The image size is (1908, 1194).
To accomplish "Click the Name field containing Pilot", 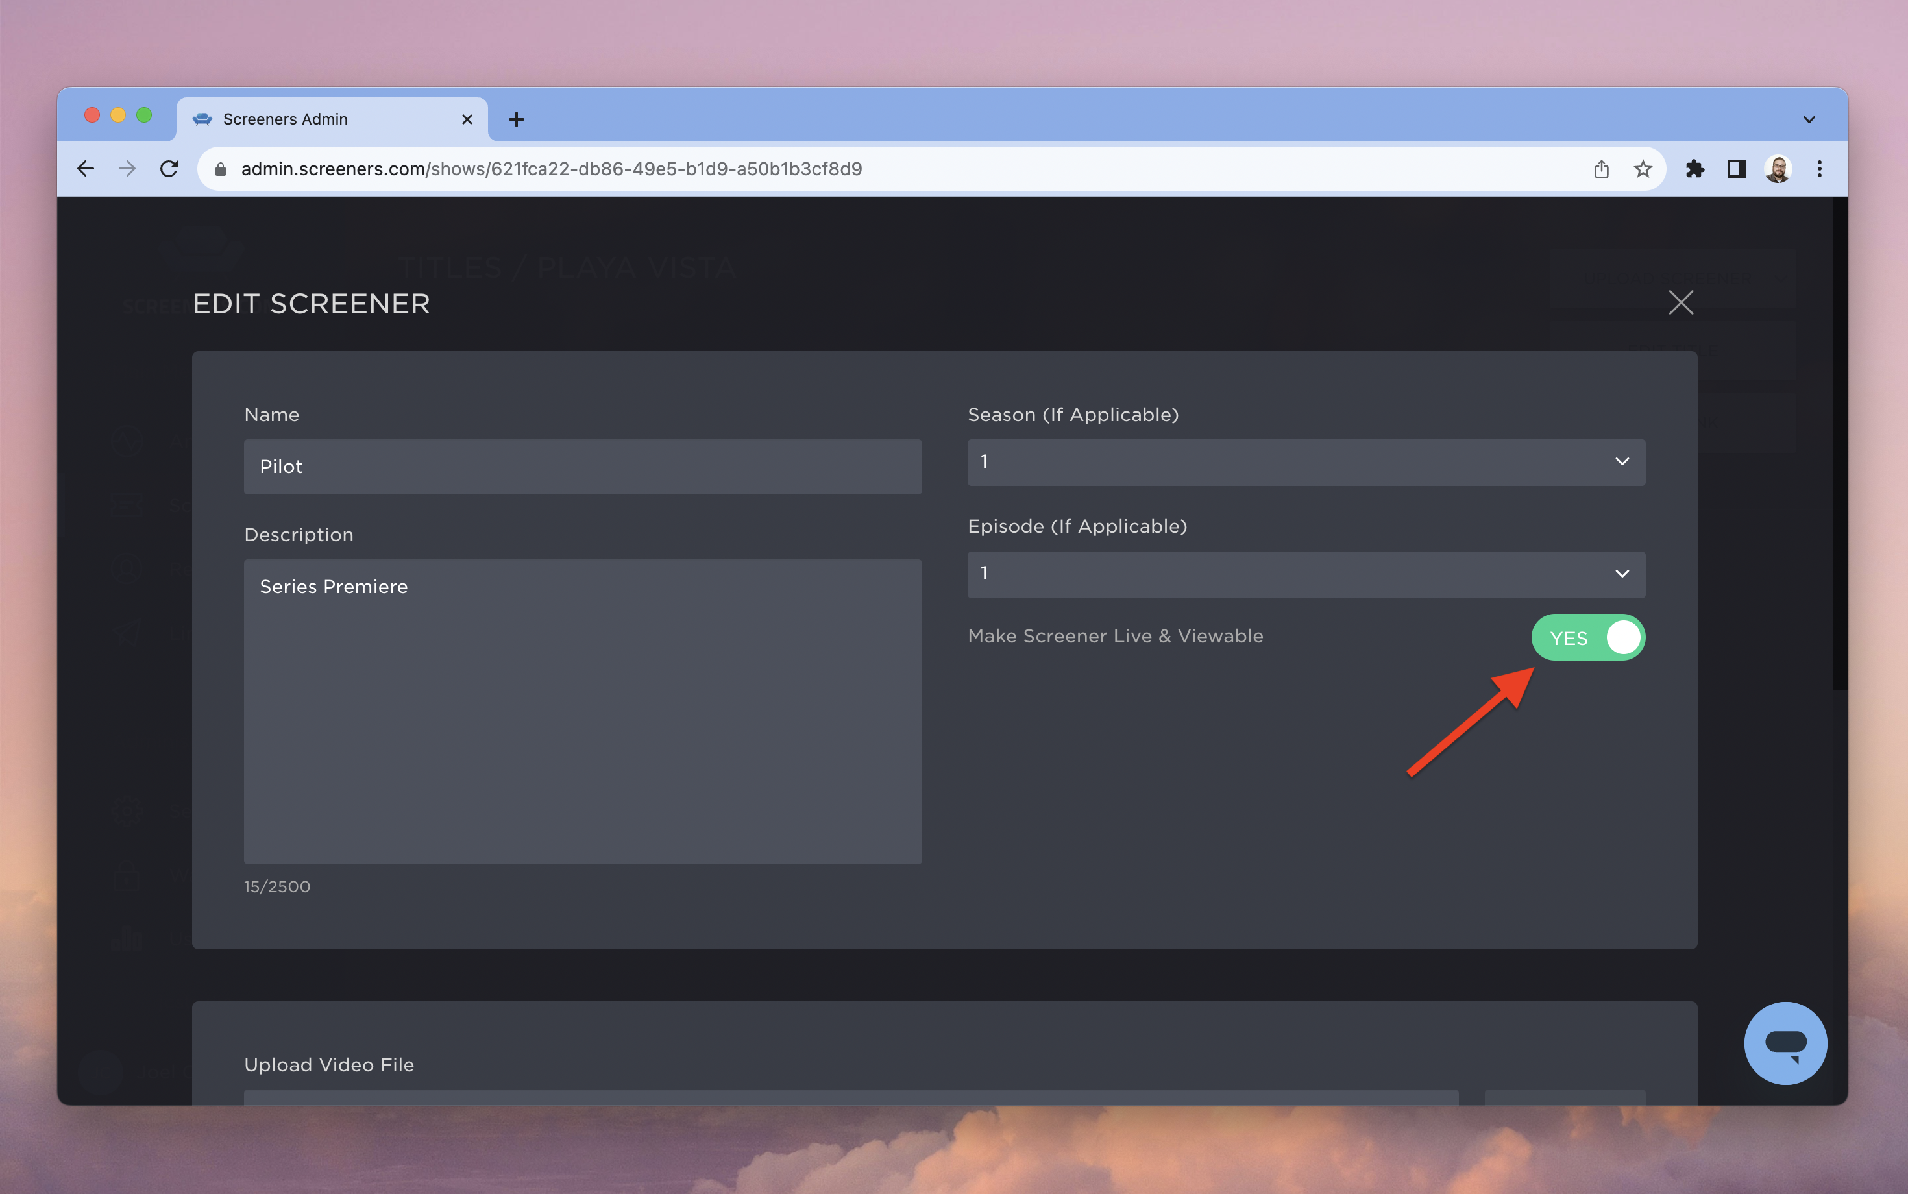I will coord(583,467).
